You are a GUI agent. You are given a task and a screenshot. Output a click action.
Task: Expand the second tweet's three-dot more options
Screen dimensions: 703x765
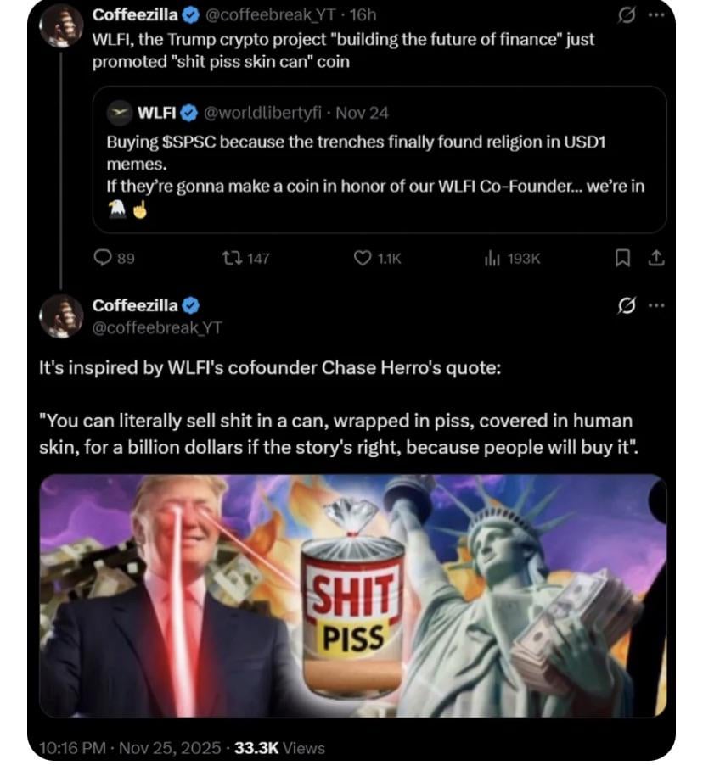[x=656, y=305]
